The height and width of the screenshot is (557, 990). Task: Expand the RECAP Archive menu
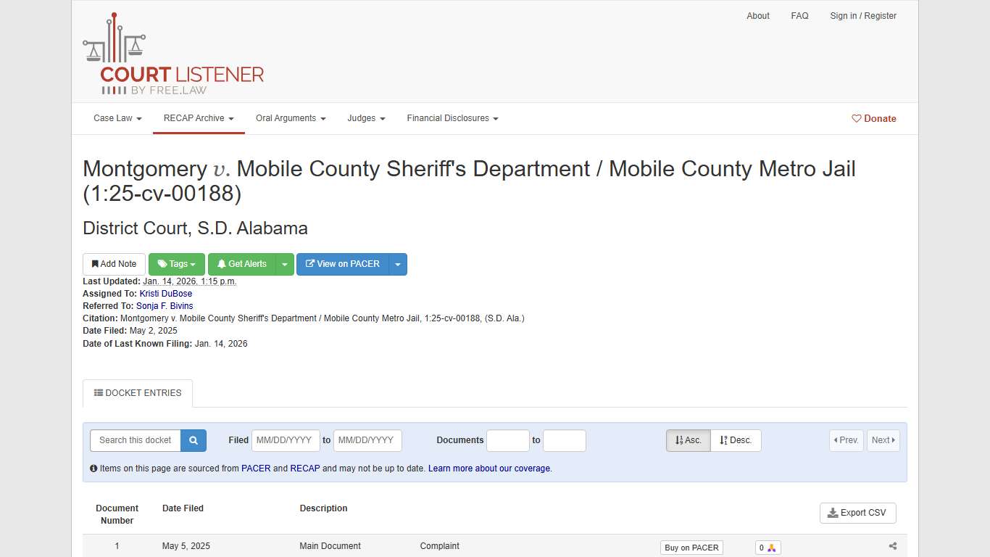pos(198,118)
